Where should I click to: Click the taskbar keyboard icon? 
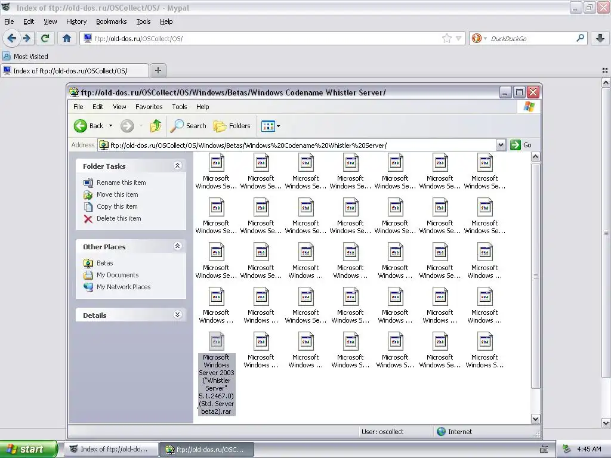tap(544, 450)
